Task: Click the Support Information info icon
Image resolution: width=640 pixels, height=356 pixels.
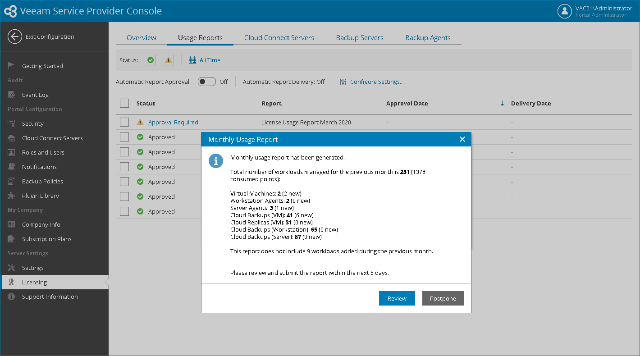Action: tap(12, 297)
